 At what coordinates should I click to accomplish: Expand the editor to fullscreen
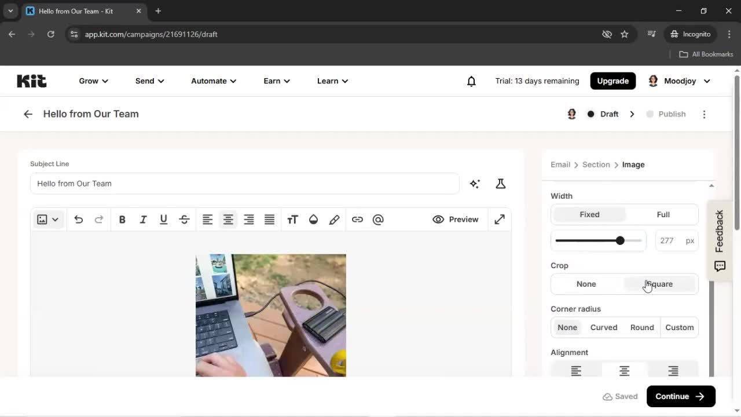click(x=499, y=219)
